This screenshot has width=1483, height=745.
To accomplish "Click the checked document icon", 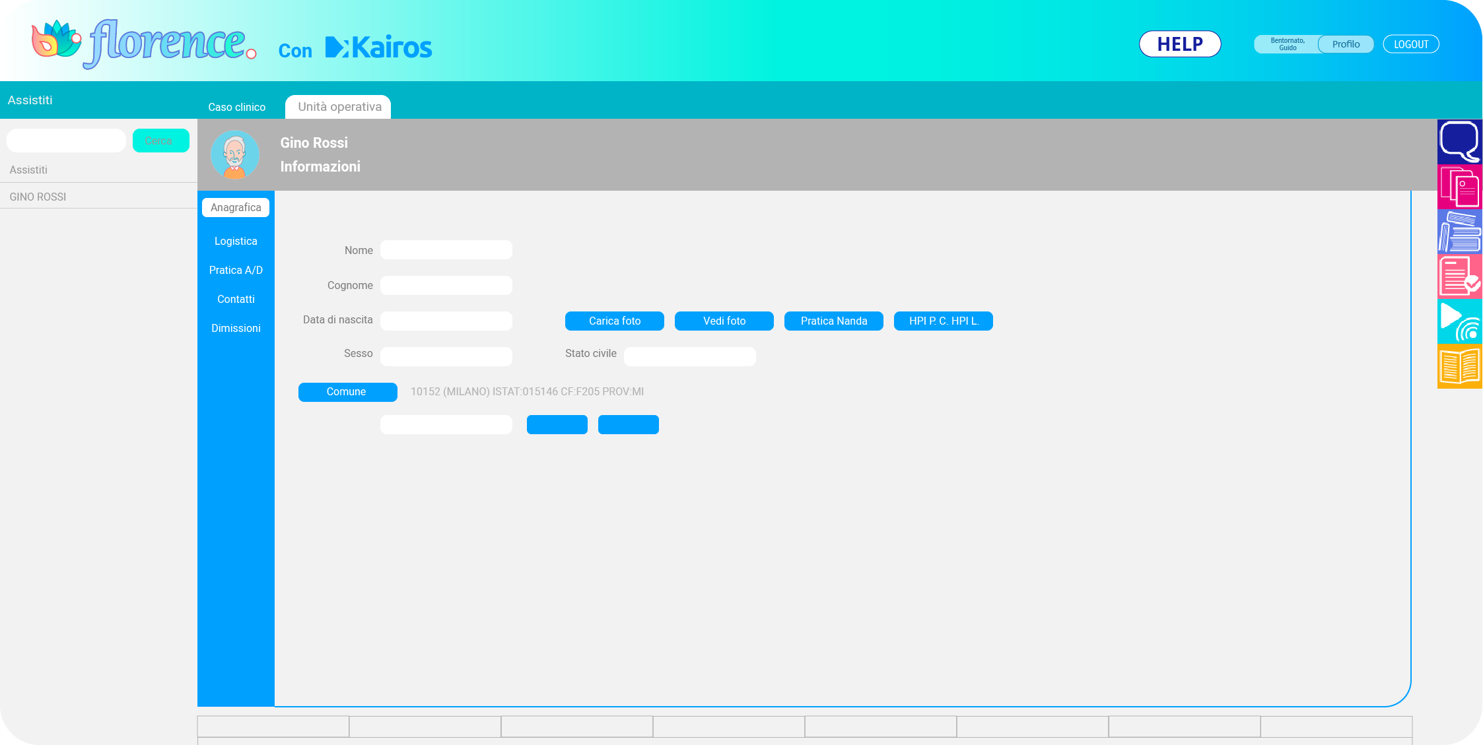I will [1459, 276].
